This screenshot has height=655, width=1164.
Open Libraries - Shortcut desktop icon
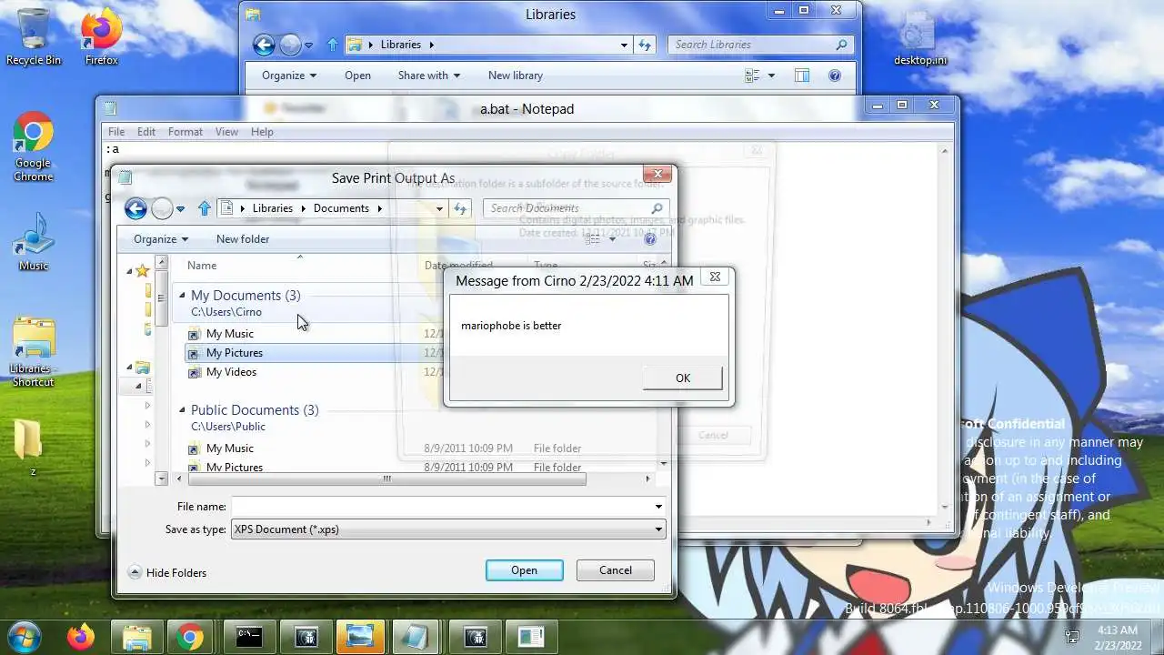[x=33, y=351]
